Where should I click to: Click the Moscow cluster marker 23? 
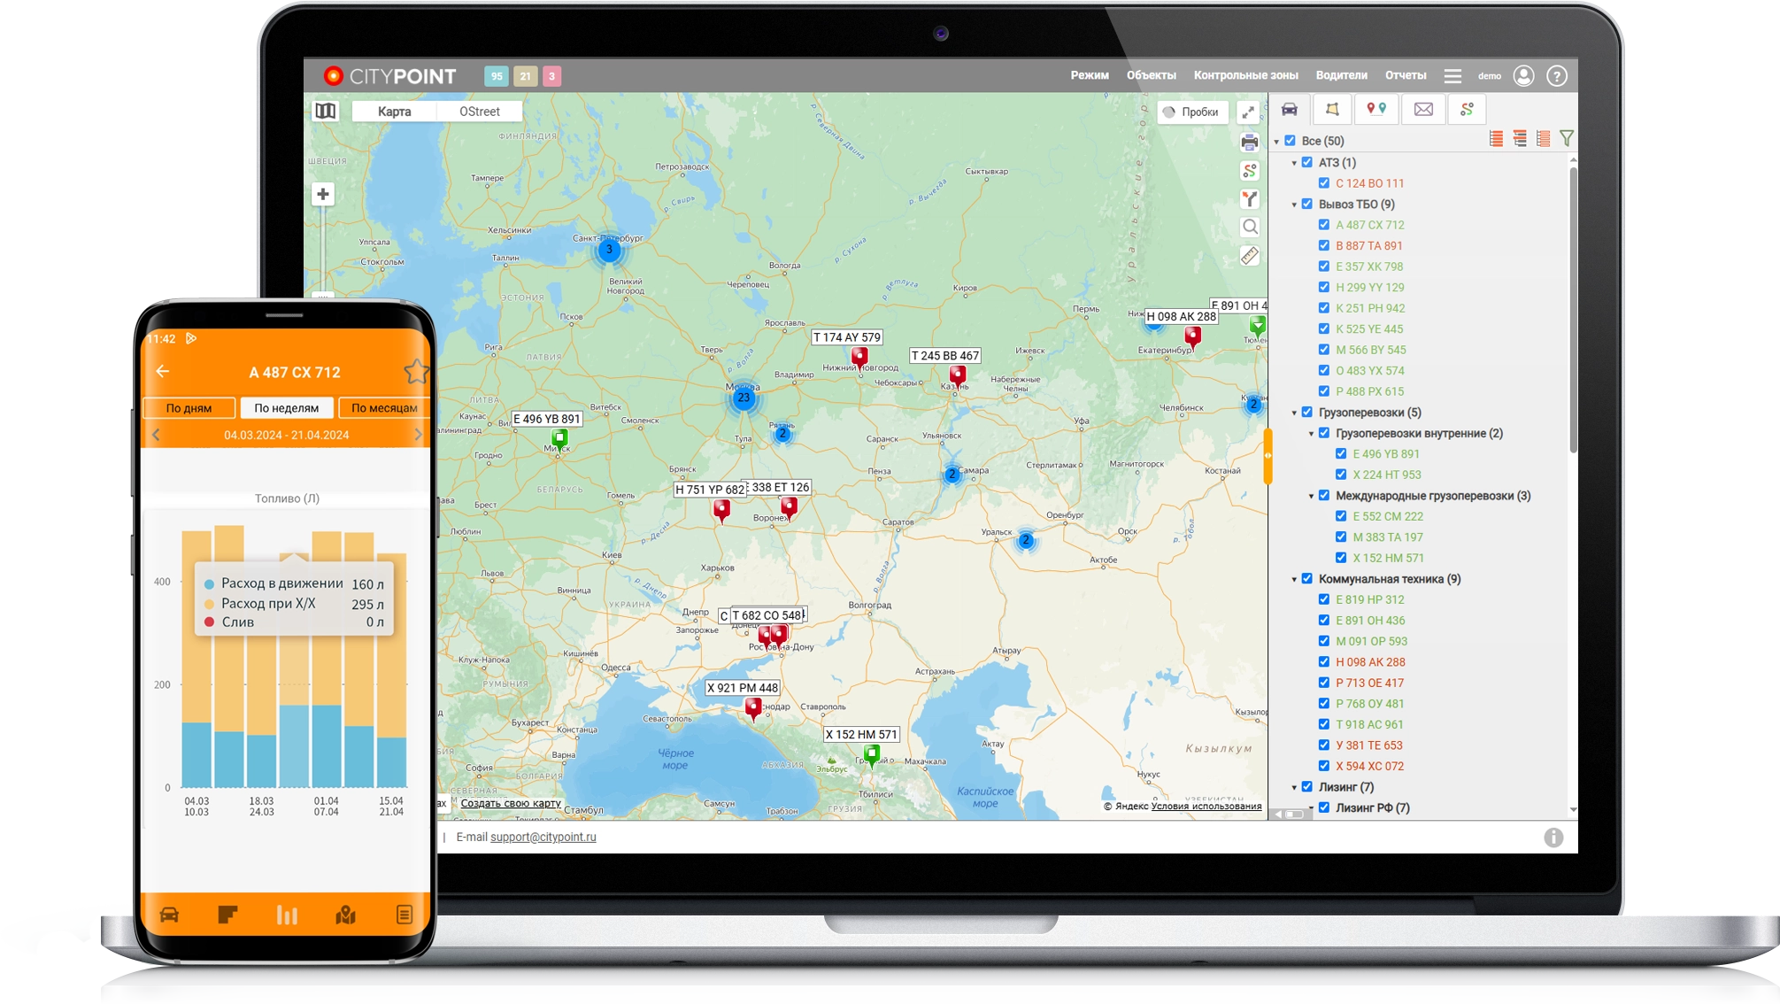click(744, 398)
